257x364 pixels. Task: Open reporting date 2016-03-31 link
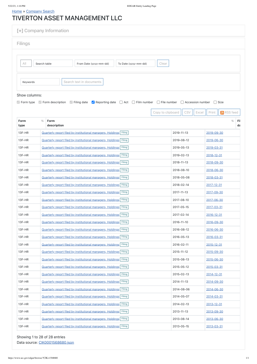pyautogui.click(x=214, y=237)
